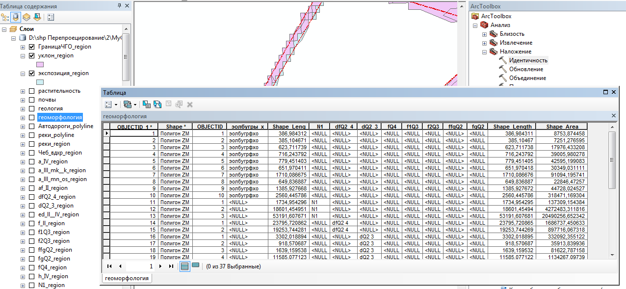Click the List By Source icon

16,17
